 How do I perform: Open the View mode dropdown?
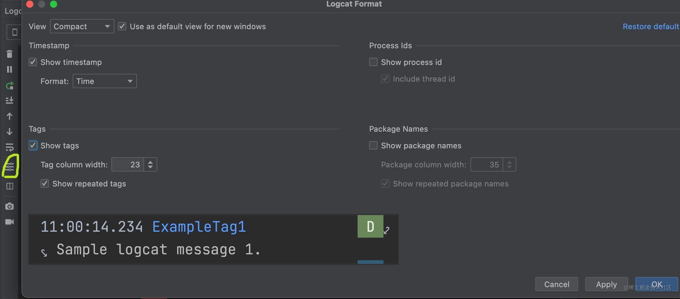[x=82, y=26]
